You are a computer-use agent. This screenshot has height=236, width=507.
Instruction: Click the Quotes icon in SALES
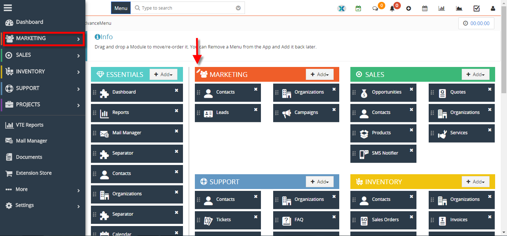[x=442, y=94]
